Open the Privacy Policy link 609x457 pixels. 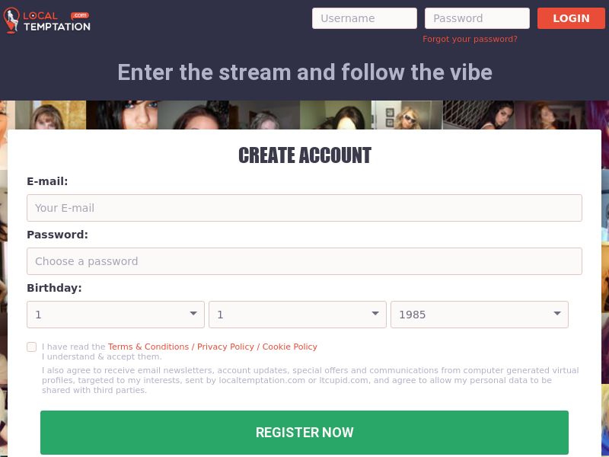pos(225,347)
